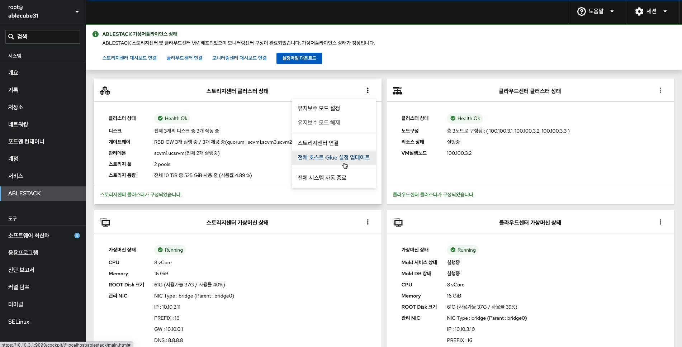Open the 모니터링센터 대시보드 연결 link

coord(239,58)
